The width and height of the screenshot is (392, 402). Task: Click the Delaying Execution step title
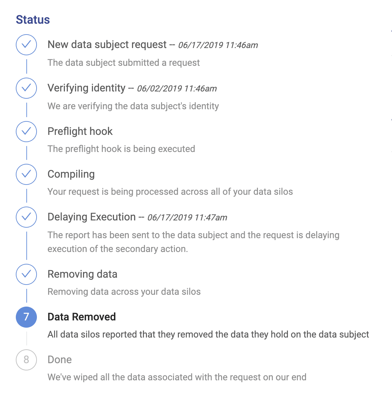tap(92, 217)
